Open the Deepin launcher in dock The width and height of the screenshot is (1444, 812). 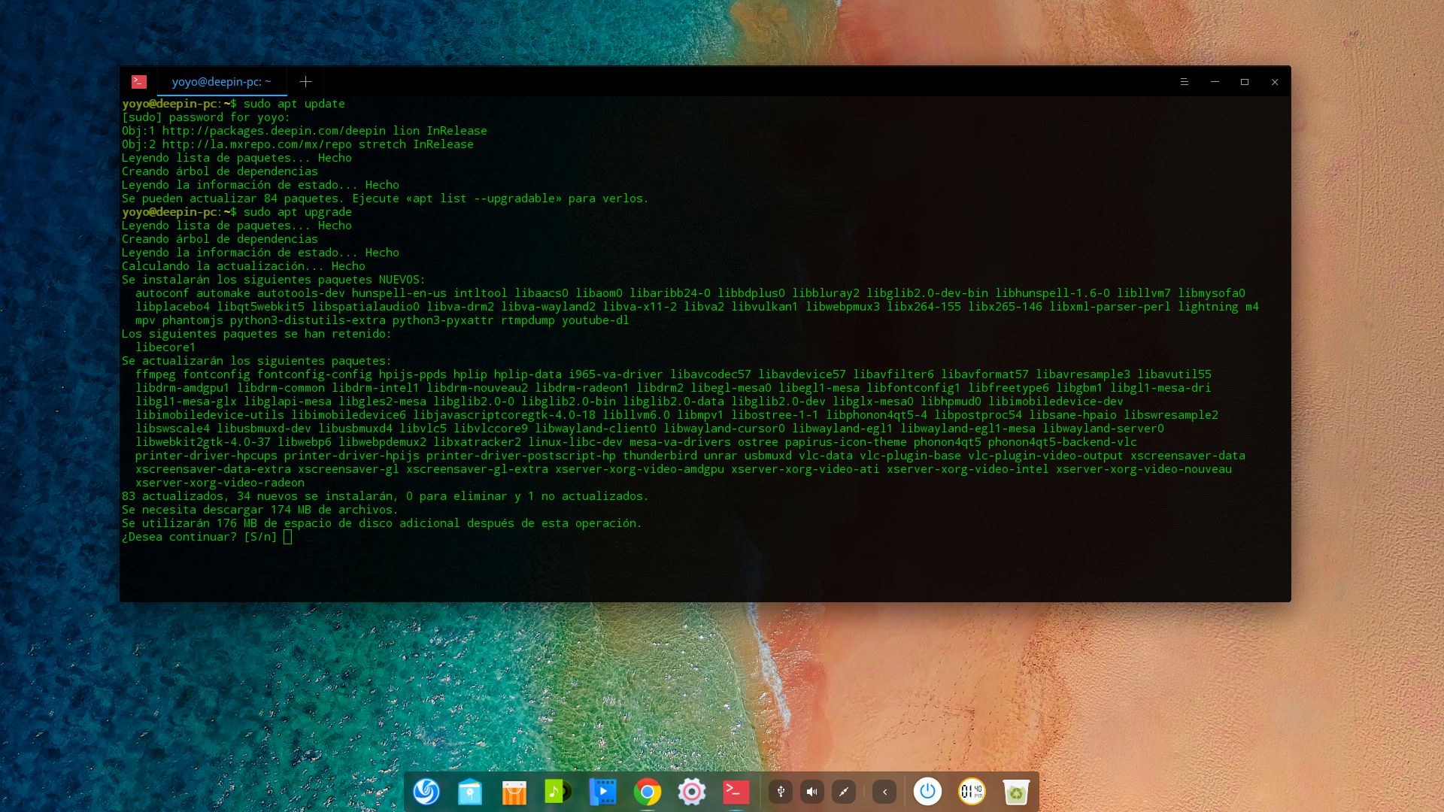tap(426, 792)
